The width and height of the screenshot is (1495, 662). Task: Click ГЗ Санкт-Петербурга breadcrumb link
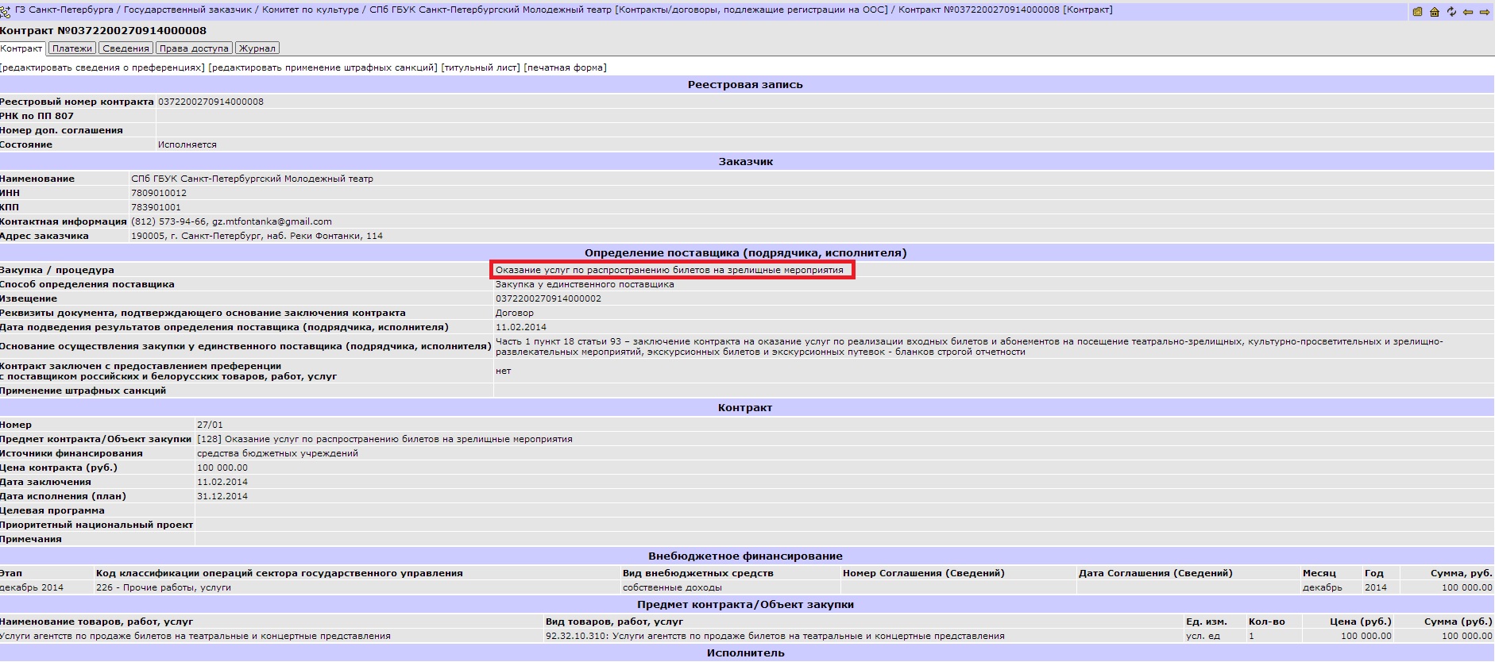64,10
